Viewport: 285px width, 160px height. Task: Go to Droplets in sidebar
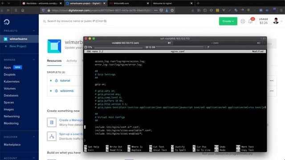10,75
